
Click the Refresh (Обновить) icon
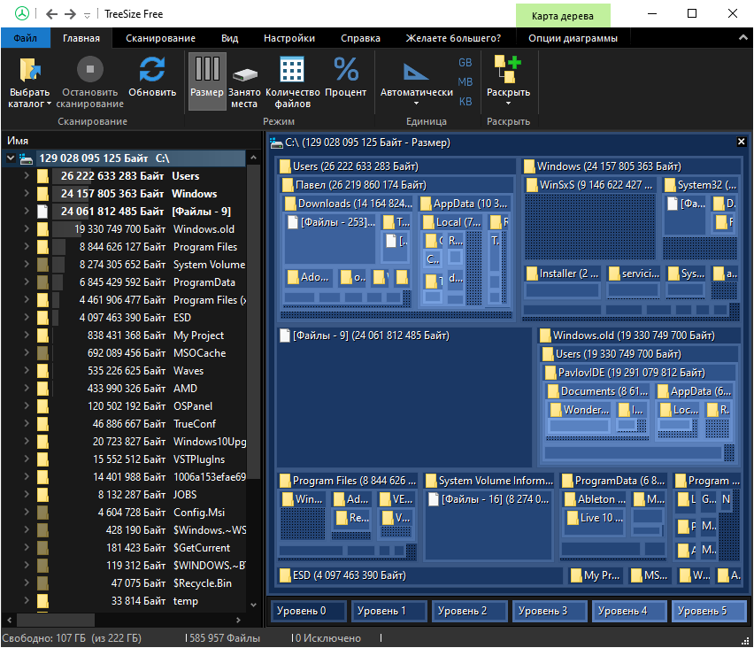click(x=152, y=69)
